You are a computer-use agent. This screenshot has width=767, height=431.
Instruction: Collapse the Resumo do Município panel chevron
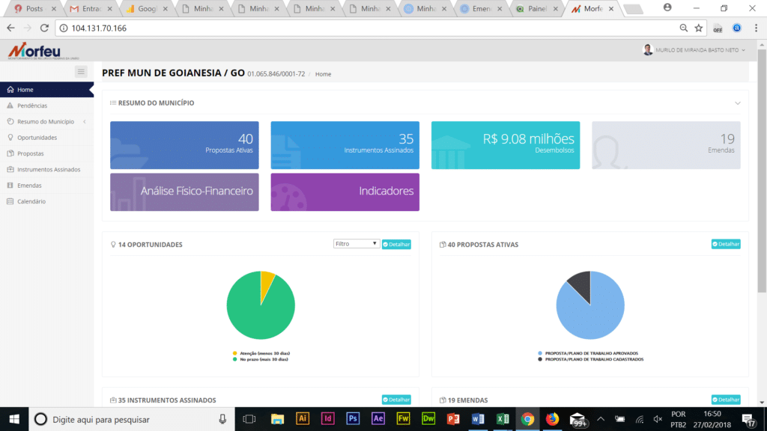pyautogui.click(x=737, y=103)
